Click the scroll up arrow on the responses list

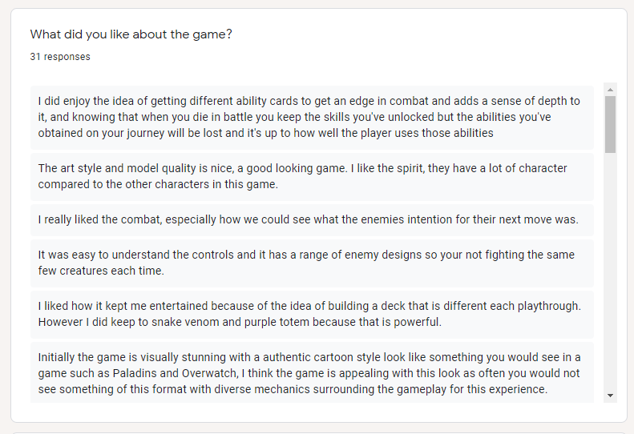610,90
